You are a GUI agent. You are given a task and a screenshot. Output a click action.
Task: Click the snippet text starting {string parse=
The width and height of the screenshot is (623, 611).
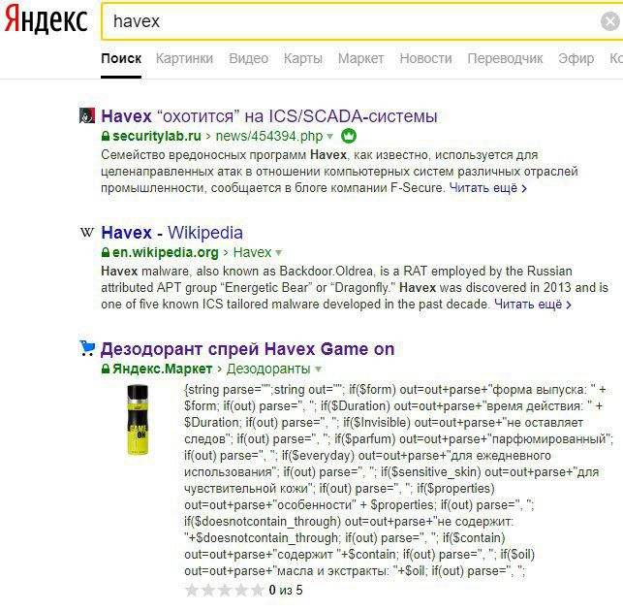[x=399, y=480]
